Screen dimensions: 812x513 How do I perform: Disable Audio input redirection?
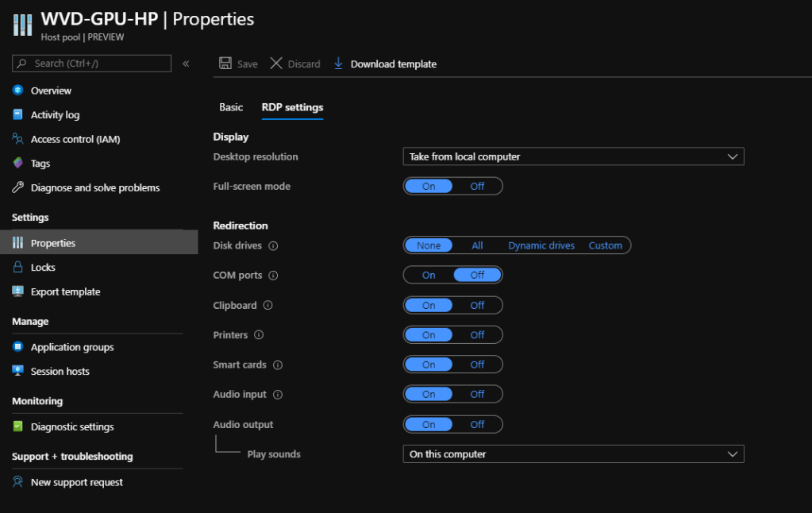(477, 395)
